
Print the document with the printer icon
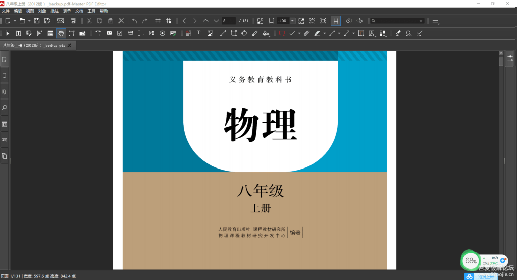(x=73, y=21)
